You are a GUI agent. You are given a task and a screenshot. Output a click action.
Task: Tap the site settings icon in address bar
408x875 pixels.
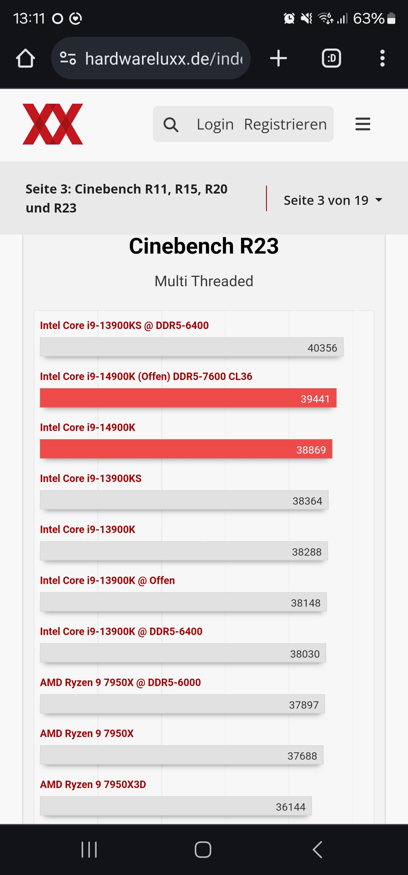(68, 58)
